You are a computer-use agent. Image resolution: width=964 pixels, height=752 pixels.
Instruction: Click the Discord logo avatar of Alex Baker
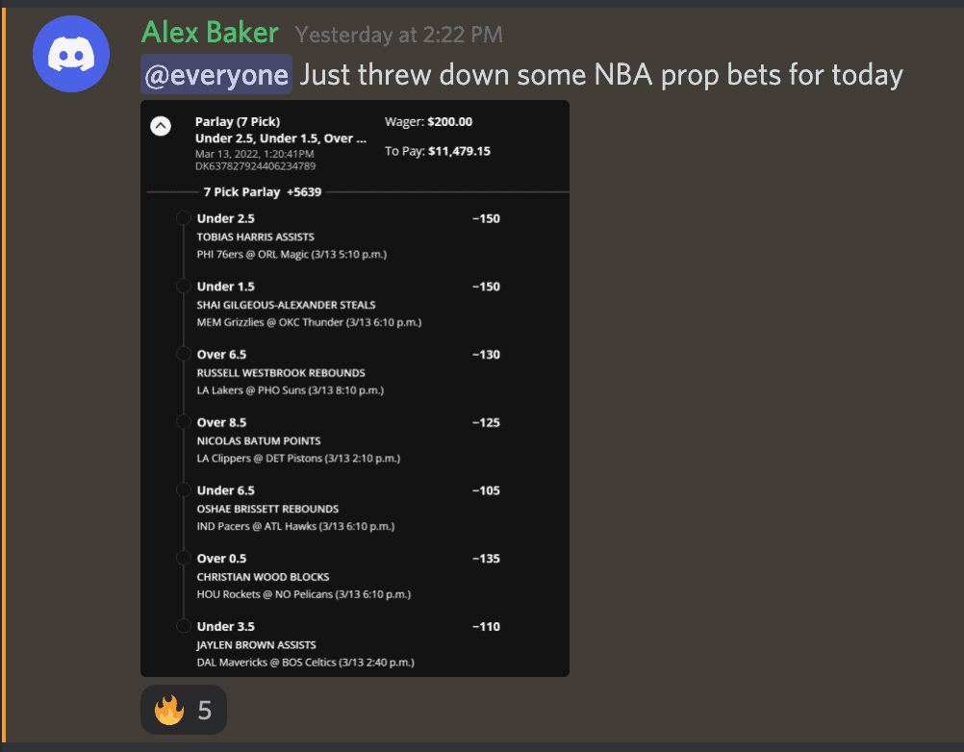71,54
